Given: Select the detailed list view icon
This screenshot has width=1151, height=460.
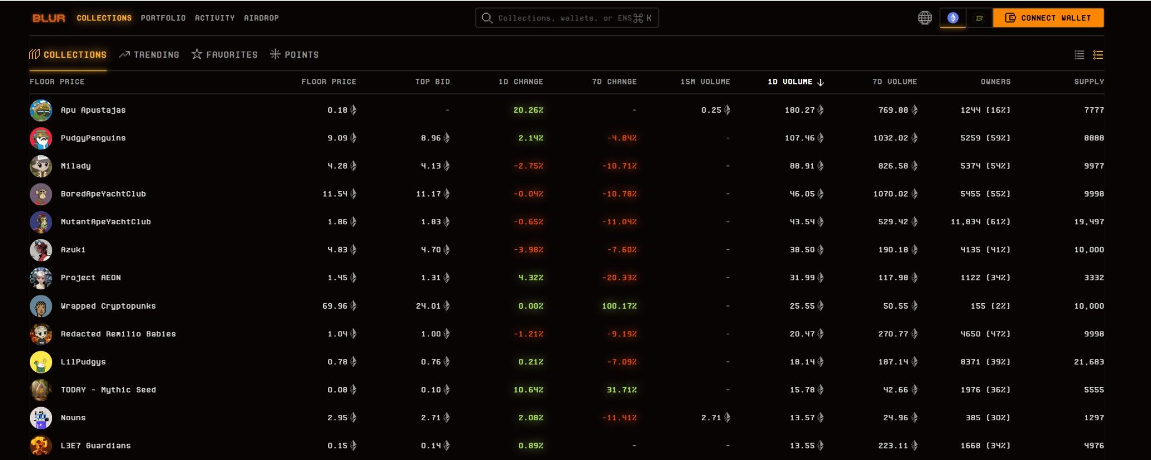Looking at the screenshot, I should click(x=1098, y=54).
